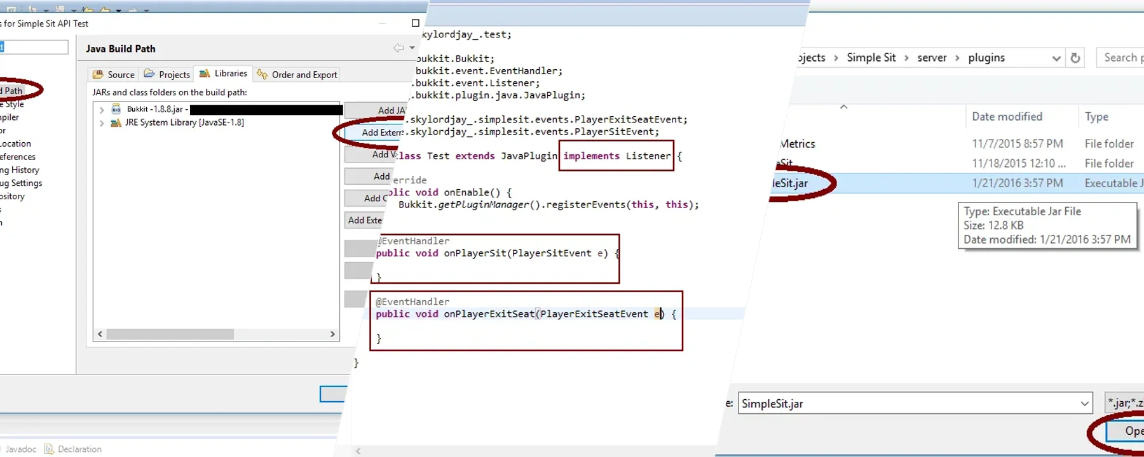Open the navigation history dropdown arrow
The height and width of the screenshot is (457, 1144).
coord(412,48)
